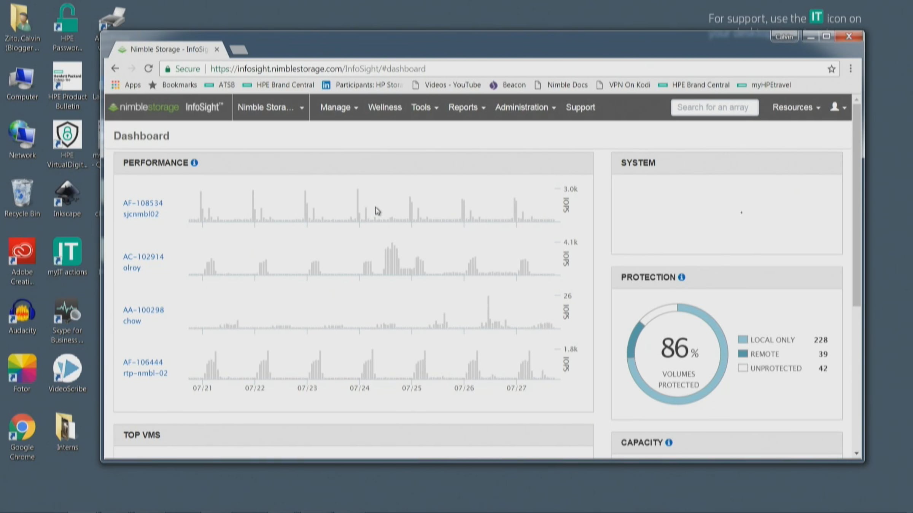Open the myIT actions icon
Image resolution: width=913 pixels, height=513 pixels.
pos(67,256)
